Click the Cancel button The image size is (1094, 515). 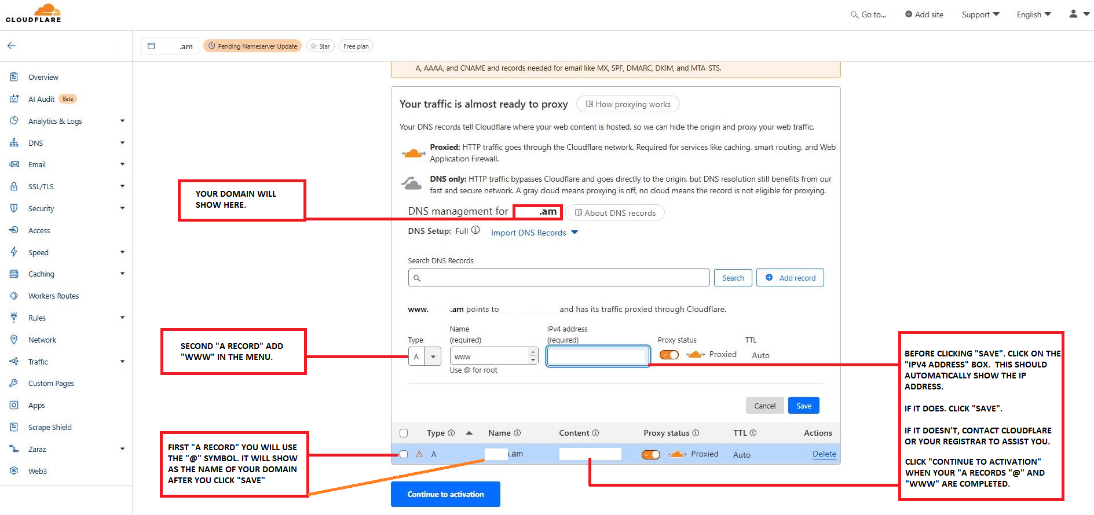[x=764, y=406]
